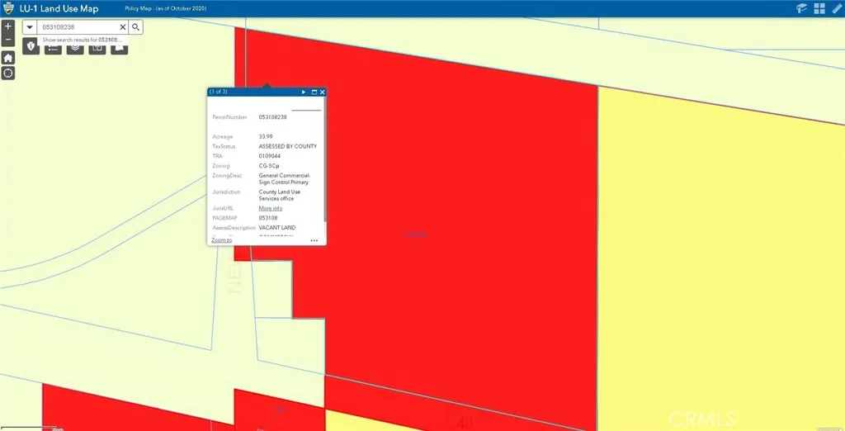Click the yellow land use parcel
This screenshot has height=431, width=845.
click(718, 248)
